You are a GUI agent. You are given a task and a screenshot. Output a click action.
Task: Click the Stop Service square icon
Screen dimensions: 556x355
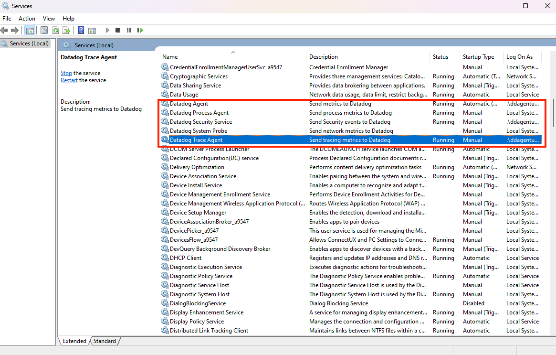click(x=118, y=30)
